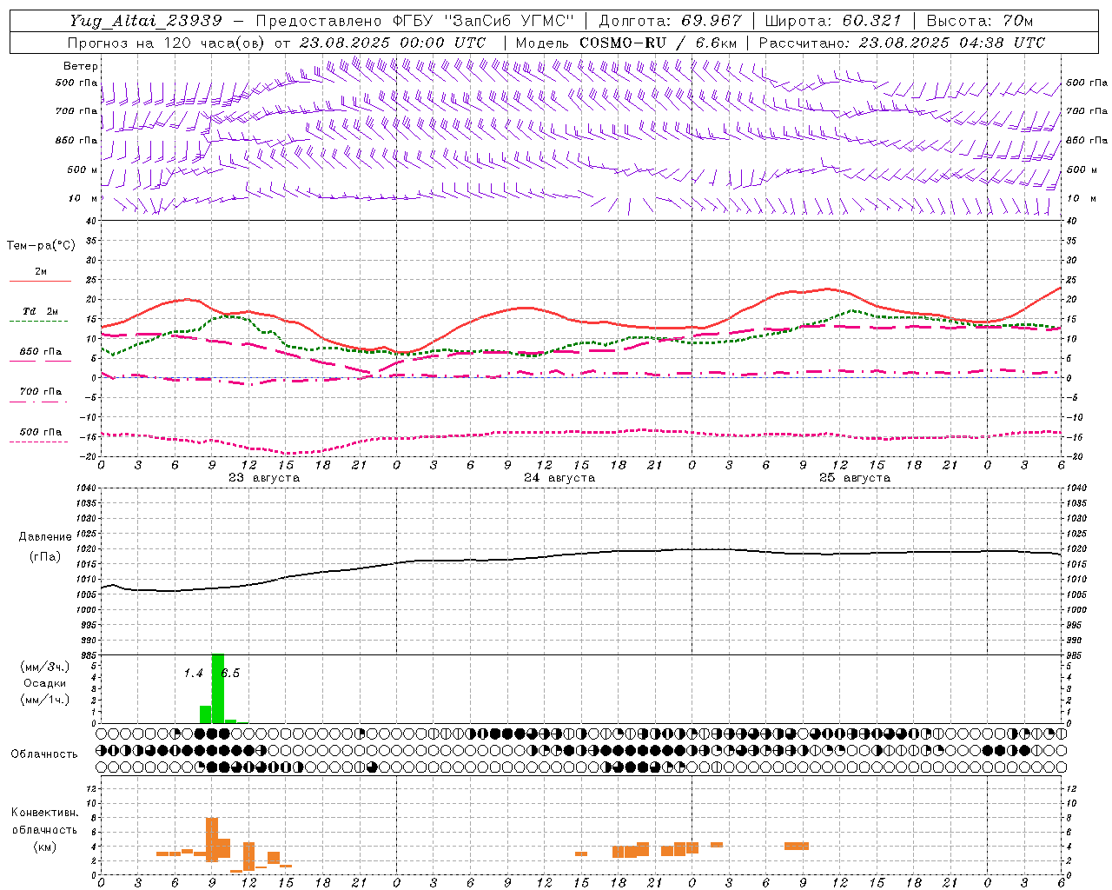Click the (мм/3ч.) unit label
1112x890 pixels.
click(x=44, y=667)
